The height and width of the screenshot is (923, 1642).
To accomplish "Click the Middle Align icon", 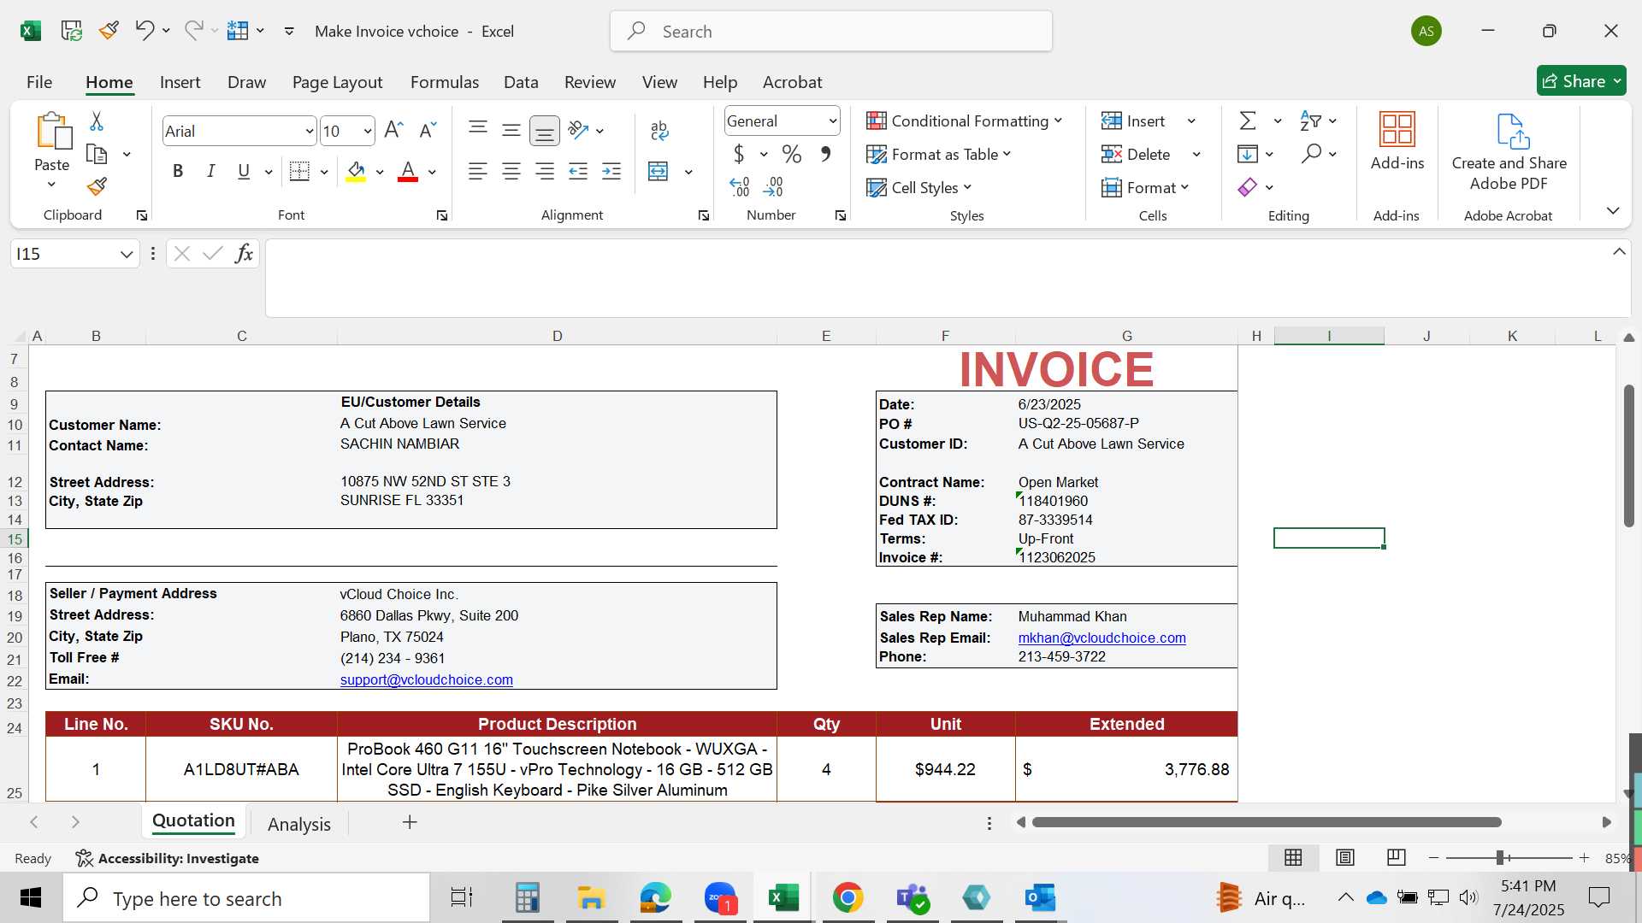I will (x=511, y=130).
